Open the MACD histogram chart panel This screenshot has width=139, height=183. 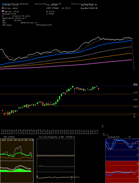(17, 172)
